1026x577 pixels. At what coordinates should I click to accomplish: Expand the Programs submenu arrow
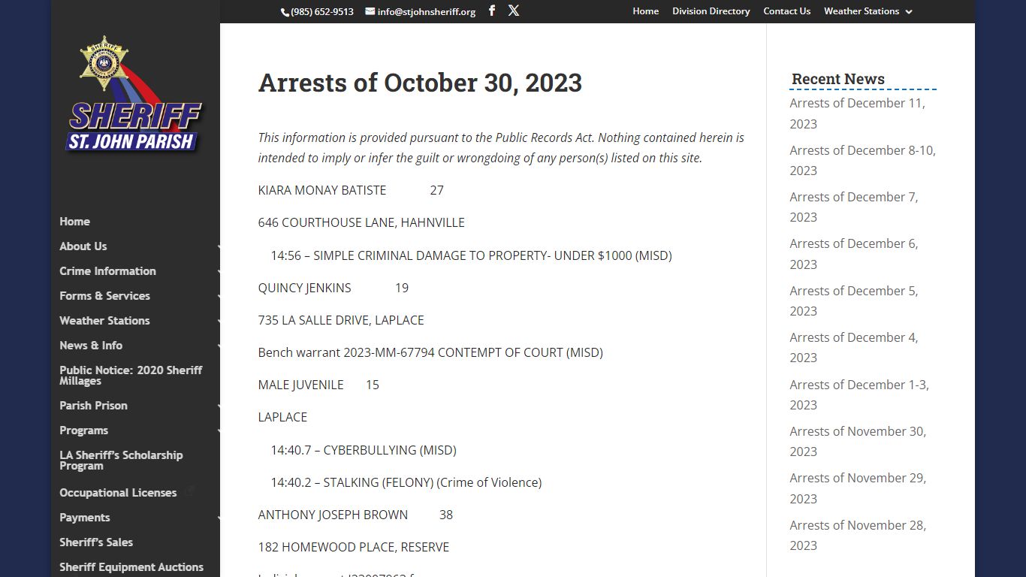(x=219, y=431)
